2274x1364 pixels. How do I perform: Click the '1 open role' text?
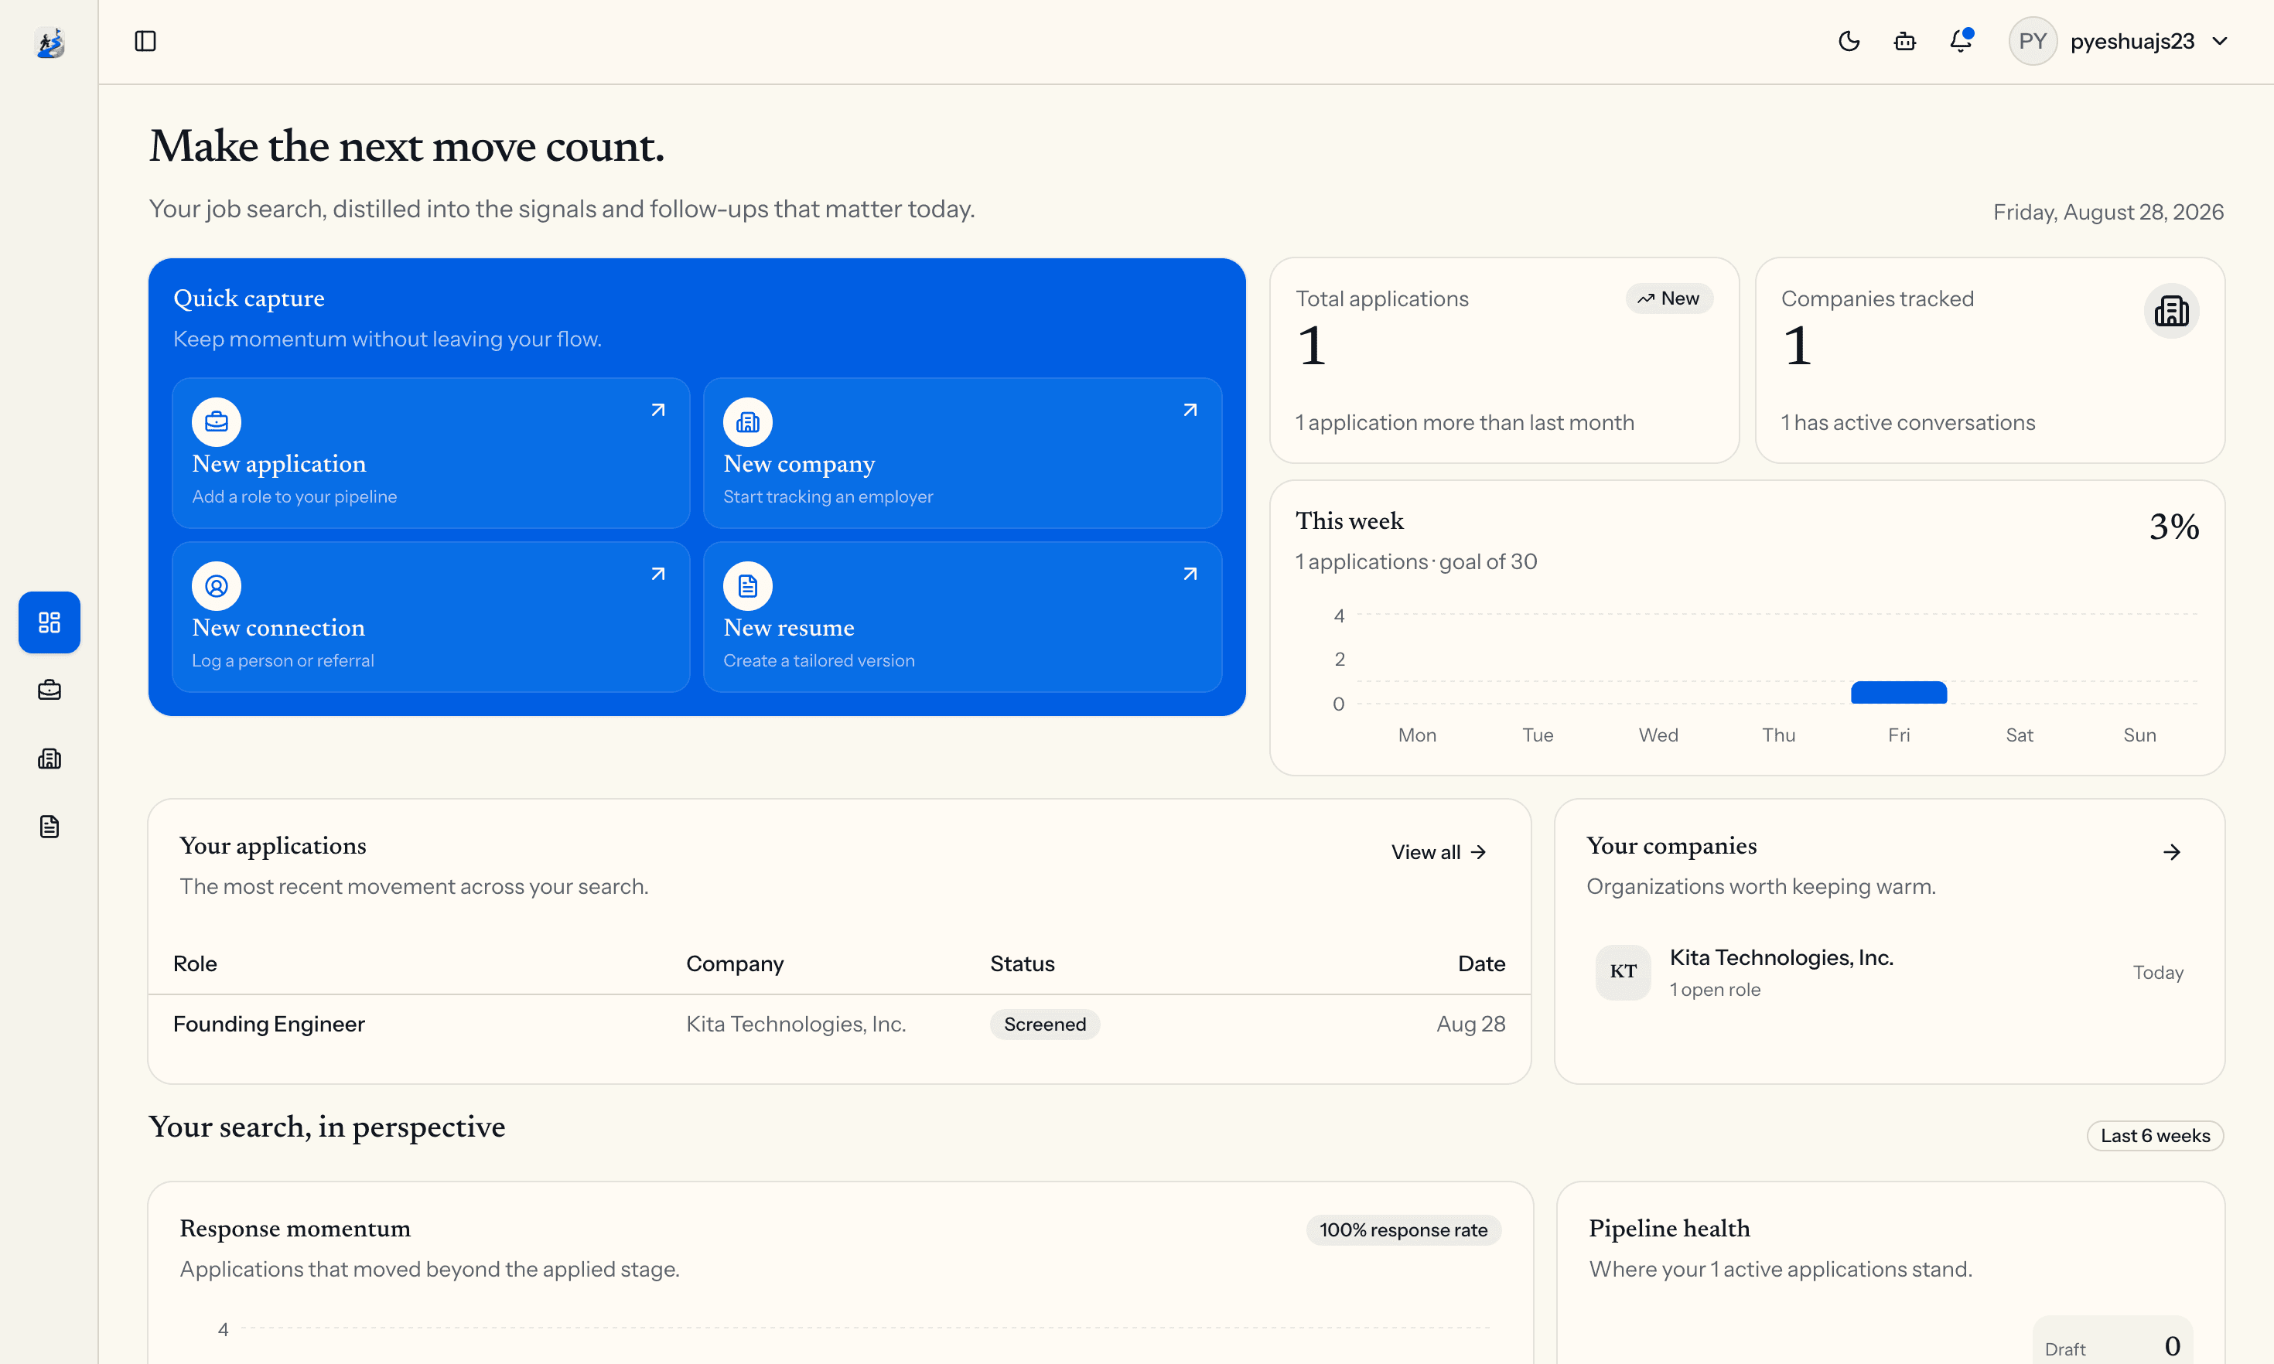tap(1714, 990)
